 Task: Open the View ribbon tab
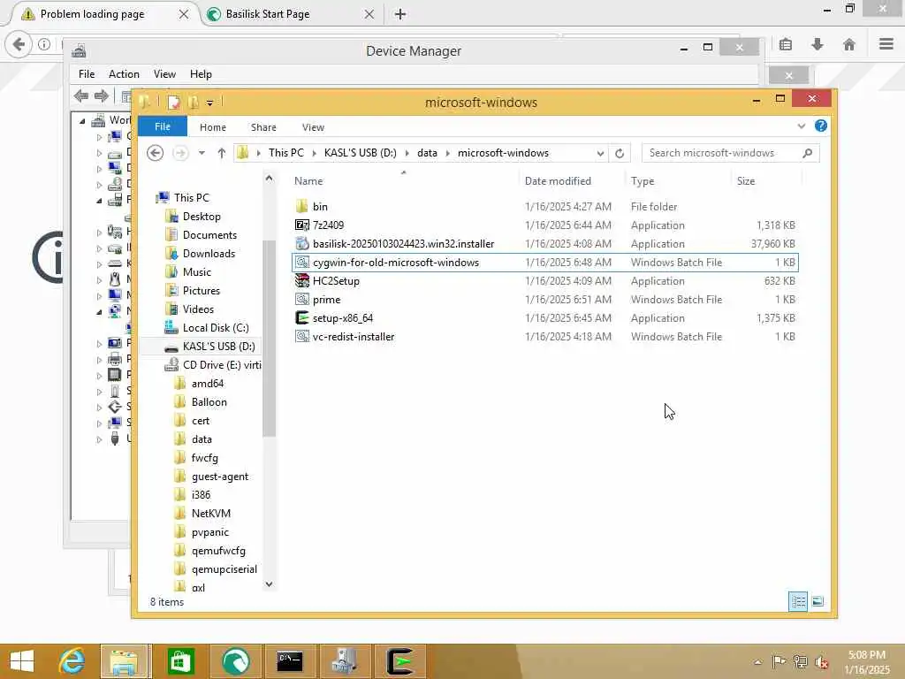(x=313, y=127)
